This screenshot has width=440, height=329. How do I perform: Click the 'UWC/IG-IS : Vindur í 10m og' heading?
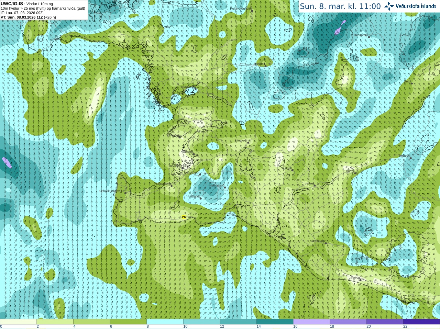click(27, 4)
